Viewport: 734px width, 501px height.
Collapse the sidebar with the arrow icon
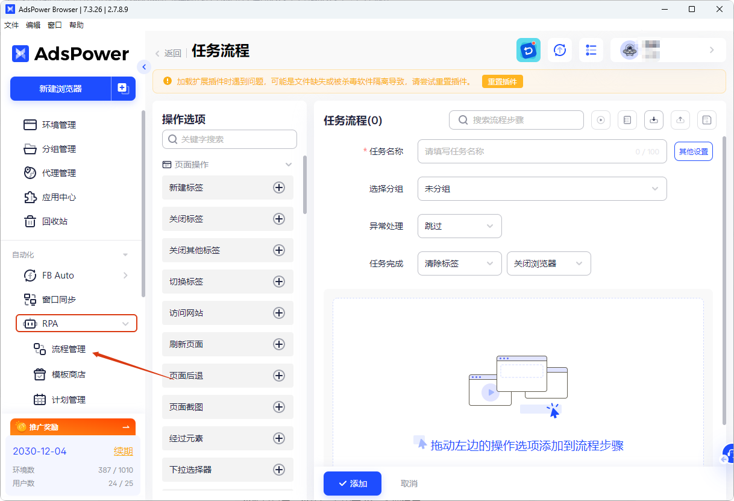point(143,67)
